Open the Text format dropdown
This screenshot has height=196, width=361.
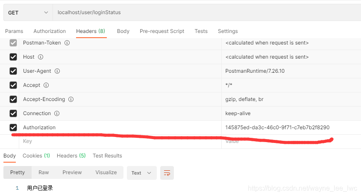[x=141, y=173]
